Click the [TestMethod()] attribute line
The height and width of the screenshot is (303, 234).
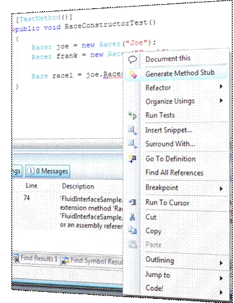click(x=44, y=18)
